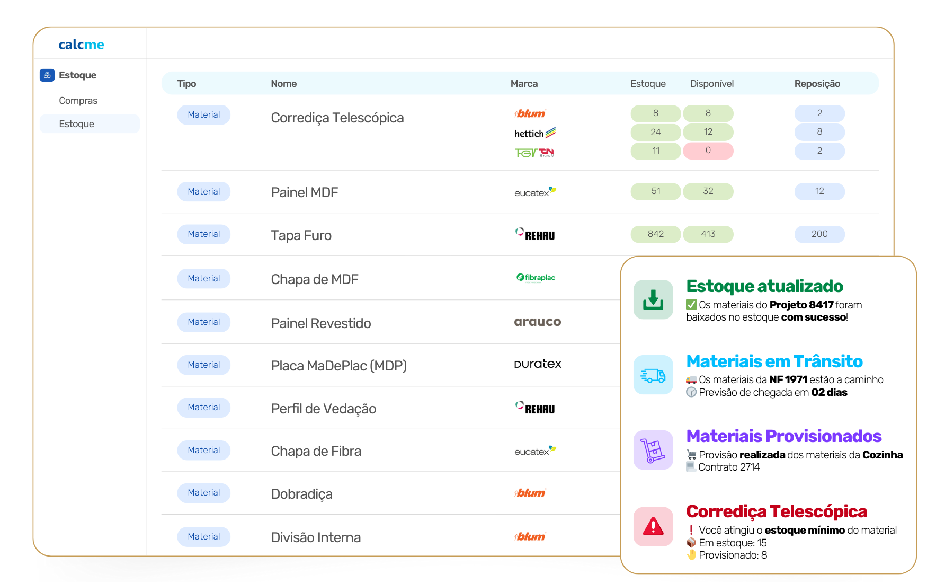Sort by the Nome column header
Screen dimensions: 927x583
pyautogui.click(x=283, y=84)
